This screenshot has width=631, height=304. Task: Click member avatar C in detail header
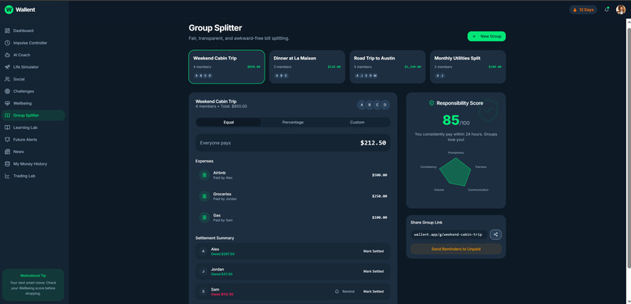pyautogui.click(x=377, y=105)
